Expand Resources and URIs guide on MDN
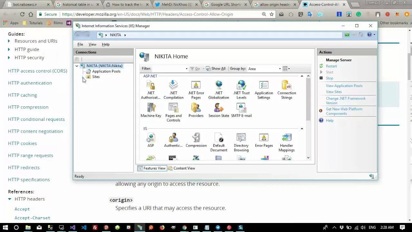412x232 pixels. [x=9, y=41]
